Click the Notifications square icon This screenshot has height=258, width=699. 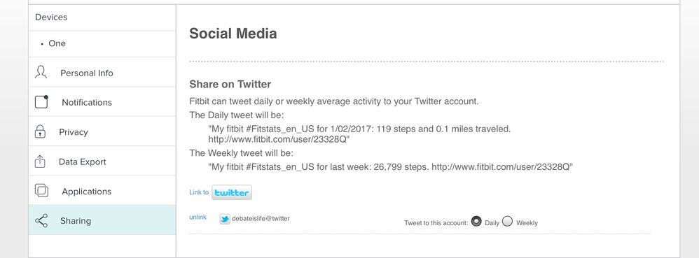pyautogui.click(x=41, y=102)
